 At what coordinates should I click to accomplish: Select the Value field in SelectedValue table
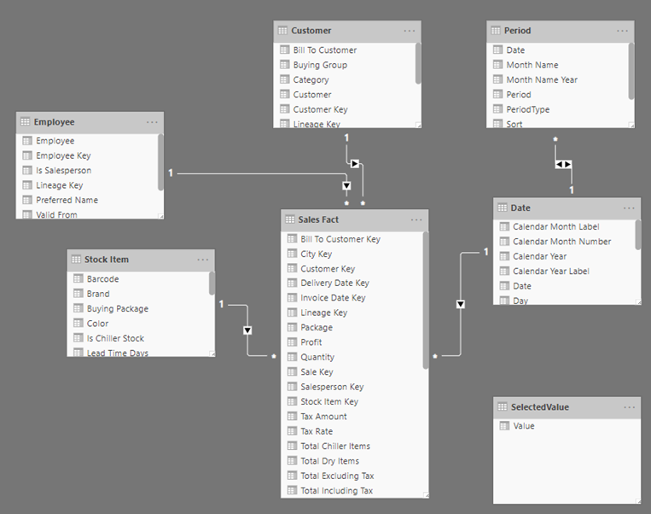523,425
